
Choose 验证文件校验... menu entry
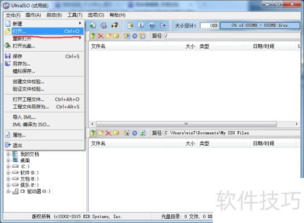(44, 89)
